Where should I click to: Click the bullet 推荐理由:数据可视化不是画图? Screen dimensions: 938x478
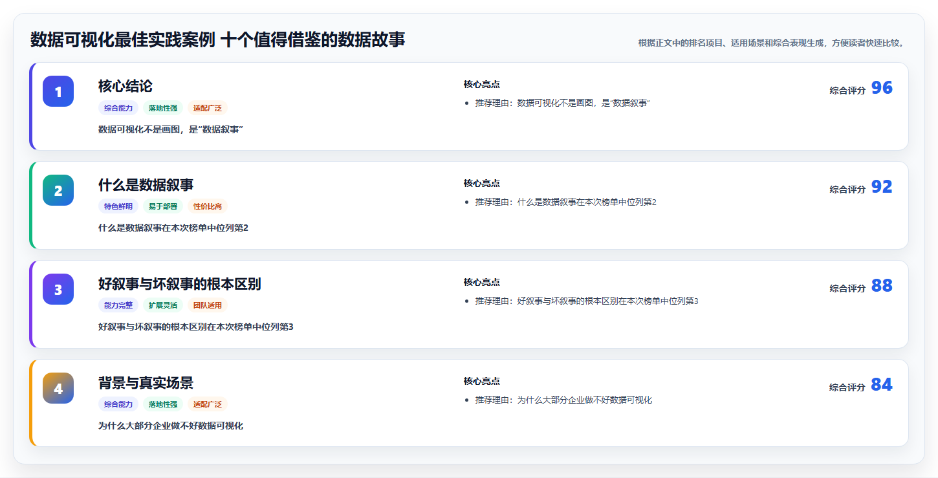(x=562, y=103)
